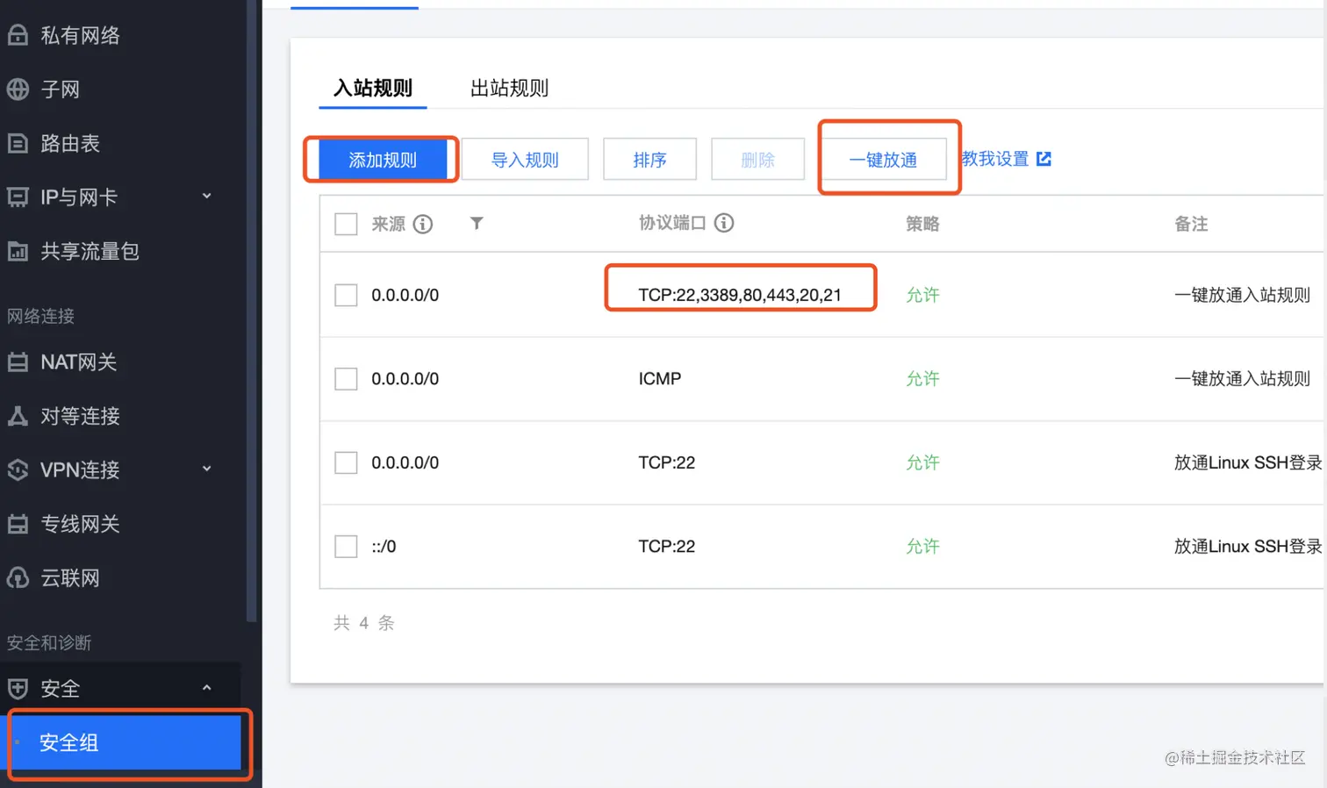
Task: Check the row with protocol ICMP
Action: 346,378
